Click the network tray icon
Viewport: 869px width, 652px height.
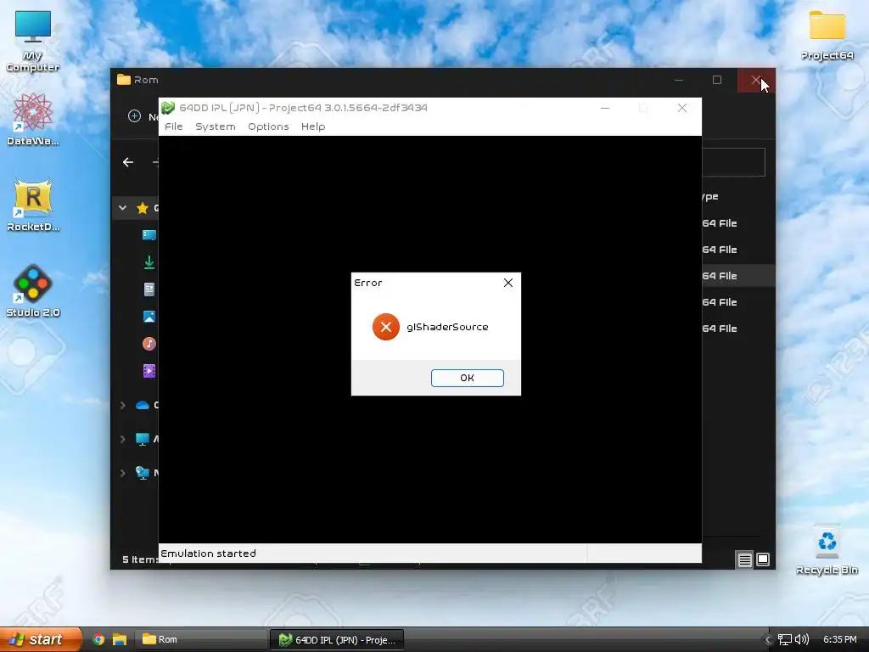[x=785, y=640]
